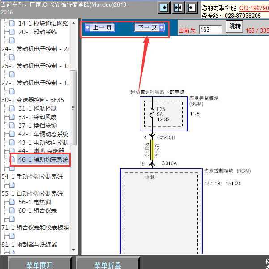The image size is (269, 269).
Task: Open 27-1 发动机电子控制 item
Action: (35, 83)
